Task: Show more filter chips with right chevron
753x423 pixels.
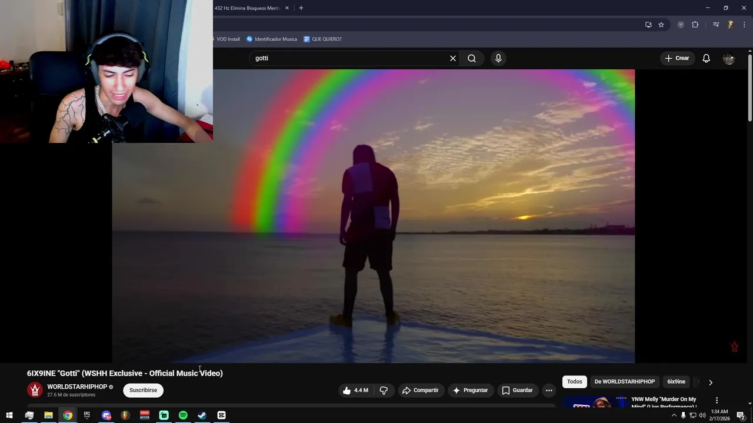Action: pos(711,382)
